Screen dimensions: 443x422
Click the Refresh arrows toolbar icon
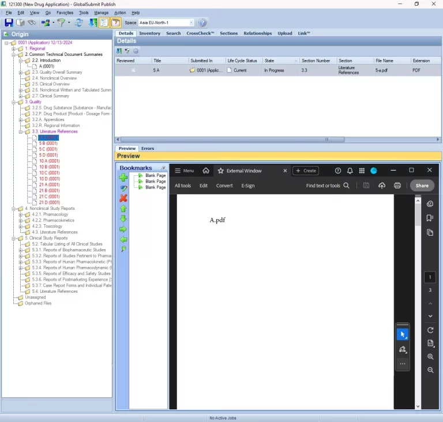click(x=79, y=23)
